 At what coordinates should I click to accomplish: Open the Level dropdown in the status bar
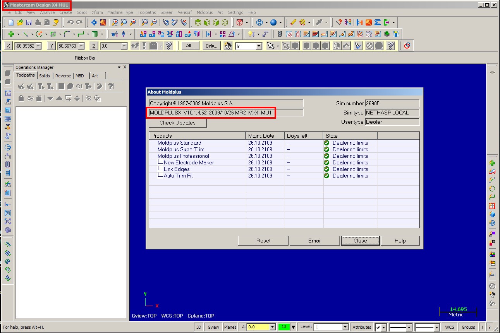point(345,327)
